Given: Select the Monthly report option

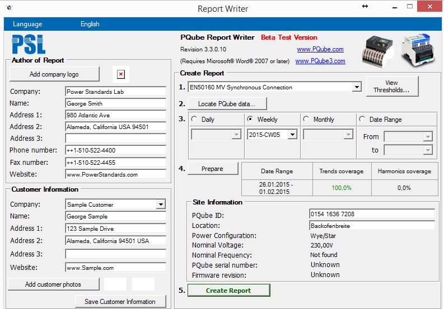Looking at the screenshot, I should tap(306, 119).
